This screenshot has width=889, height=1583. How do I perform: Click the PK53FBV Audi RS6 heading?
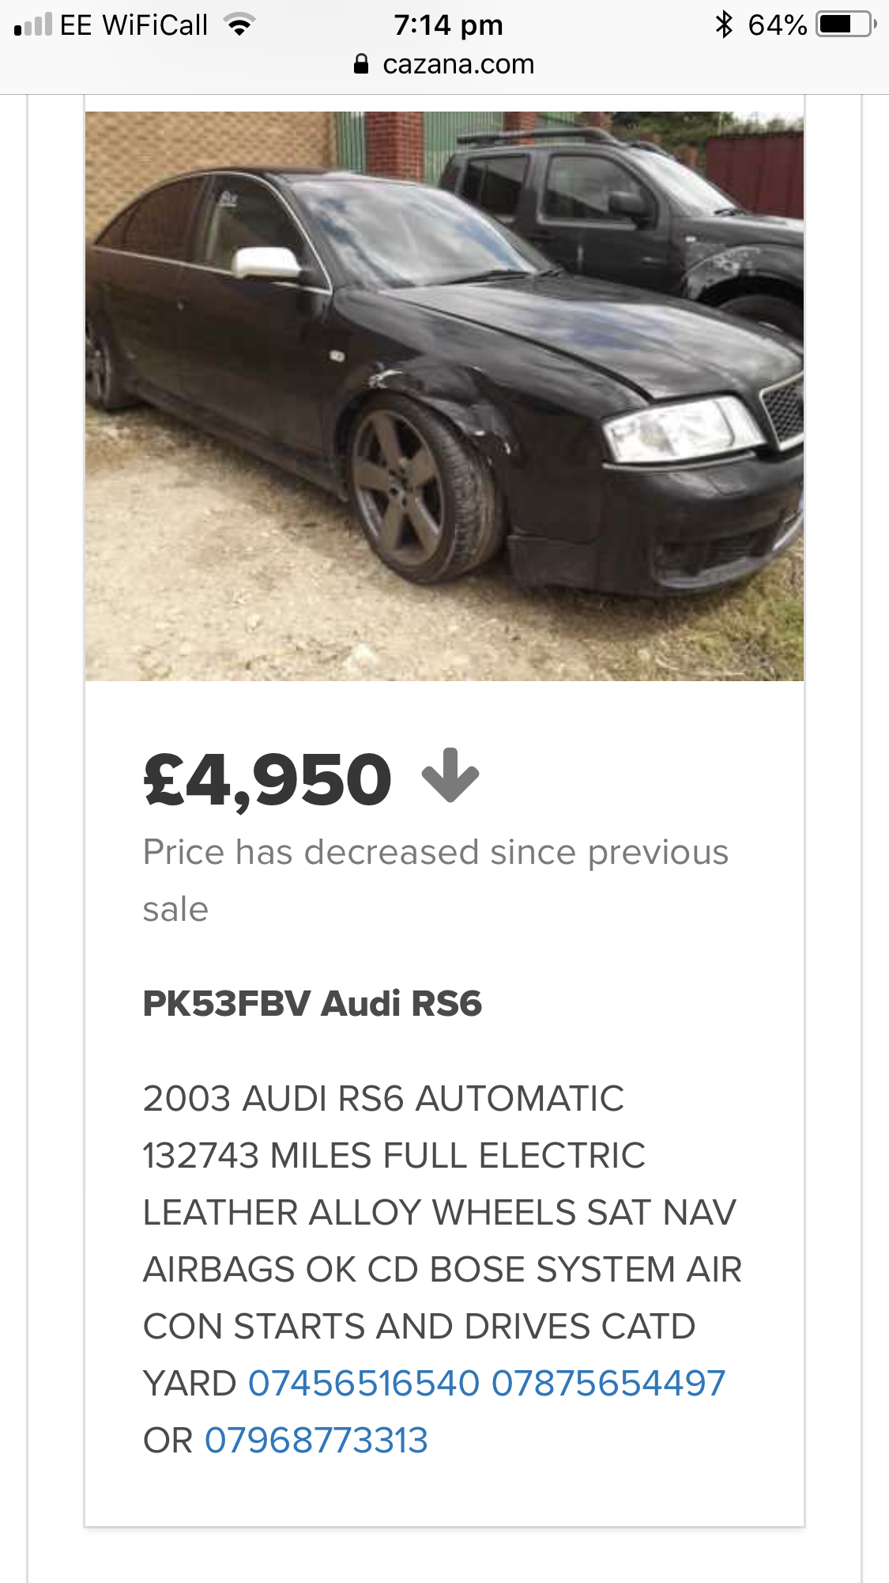pos(312,1003)
